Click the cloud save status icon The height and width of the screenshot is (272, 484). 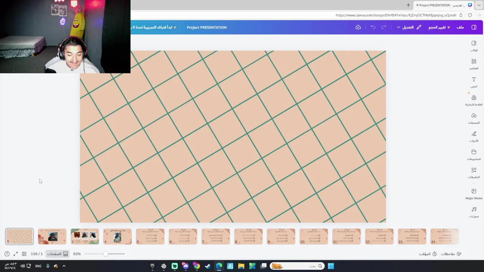pyautogui.click(x=358, y=27)
